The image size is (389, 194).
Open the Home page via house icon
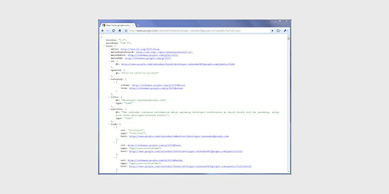pyautogui.click(x=119, y=31)
